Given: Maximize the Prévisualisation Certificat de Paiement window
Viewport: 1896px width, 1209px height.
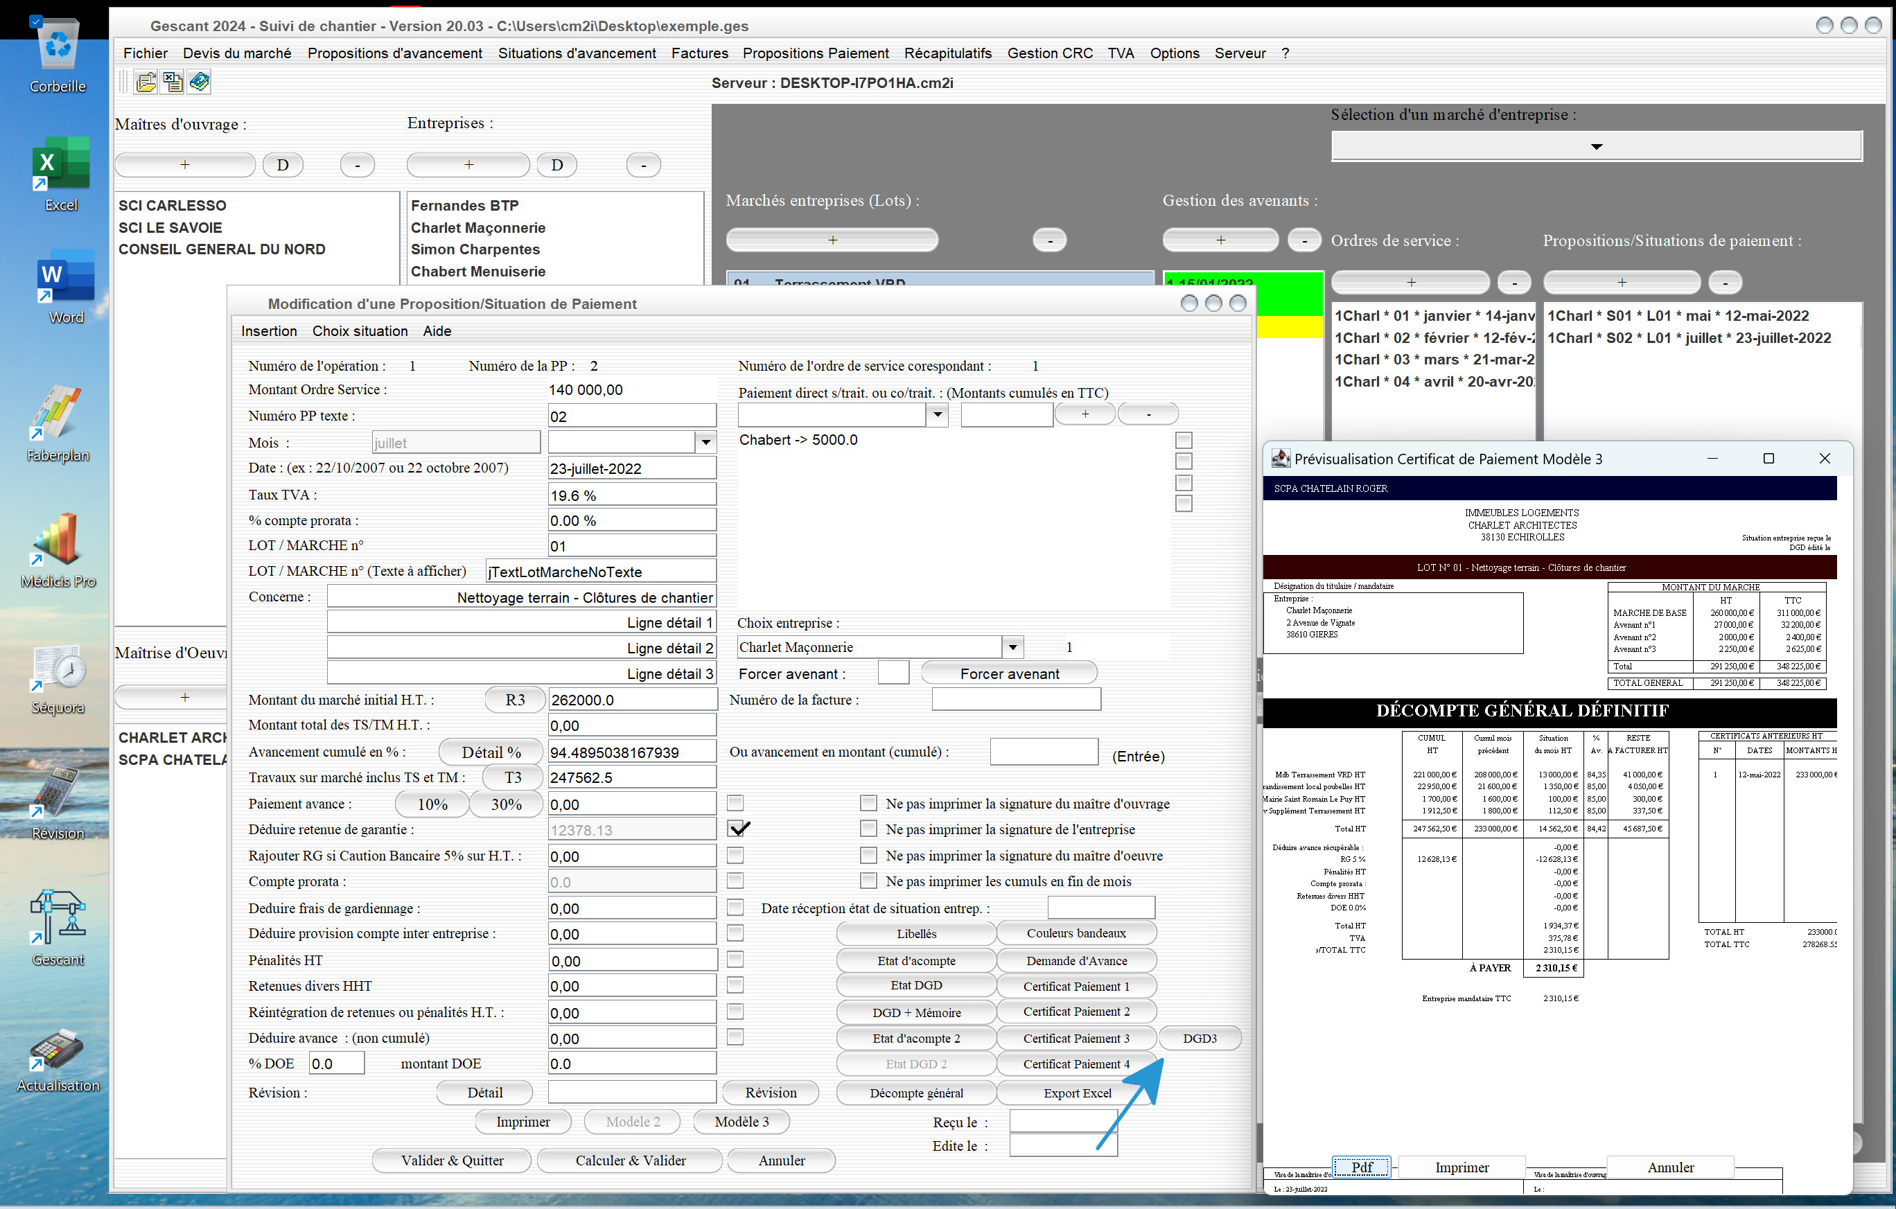Looking at the screenshot, I should coord(1768,458).
